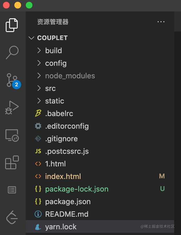Expand the static folder

pyautogui.click(x=55, y=101)
